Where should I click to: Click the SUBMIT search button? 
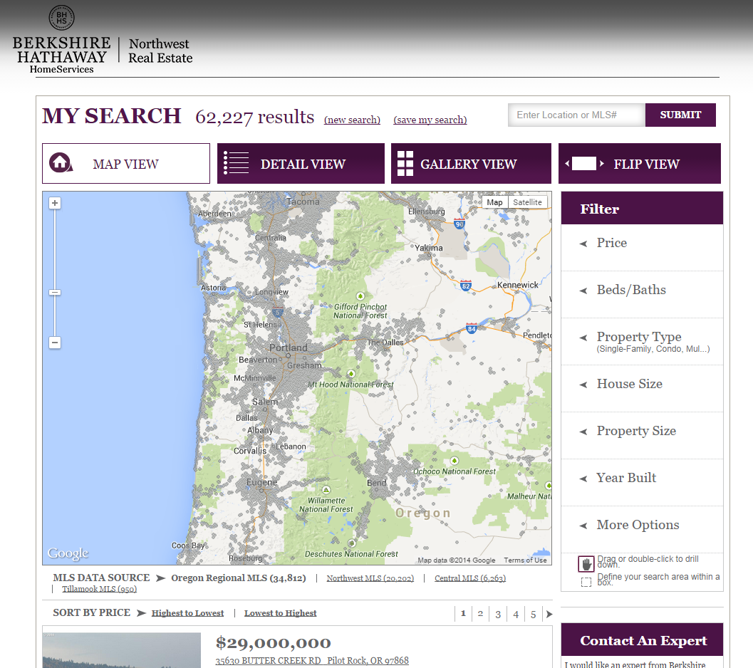click(x=680, y=115)
